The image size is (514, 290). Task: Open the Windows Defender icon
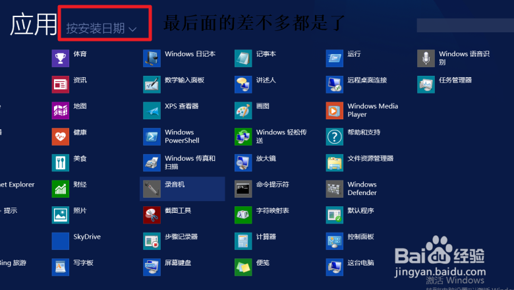click(334, 188)
